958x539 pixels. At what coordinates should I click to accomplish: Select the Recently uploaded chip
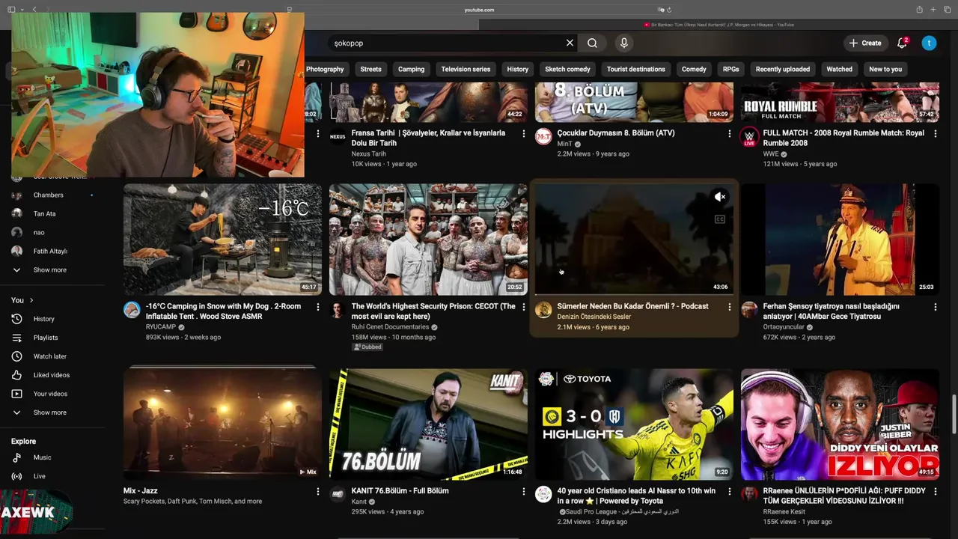pyautogui.click(x=782, y=69)
